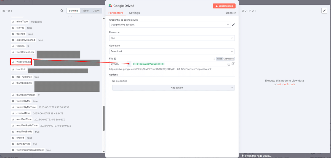Switch INPUT view to Table
Image resolution: width=331 pixels, height=158 pixels.
[86, 11]
